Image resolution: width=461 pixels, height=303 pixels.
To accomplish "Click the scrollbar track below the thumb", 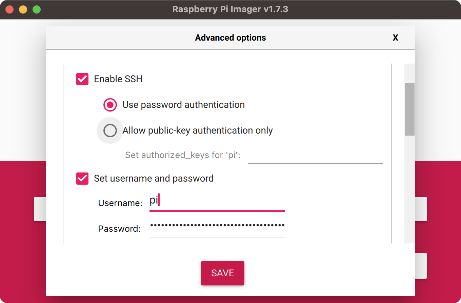I will (x=410, y=189).
